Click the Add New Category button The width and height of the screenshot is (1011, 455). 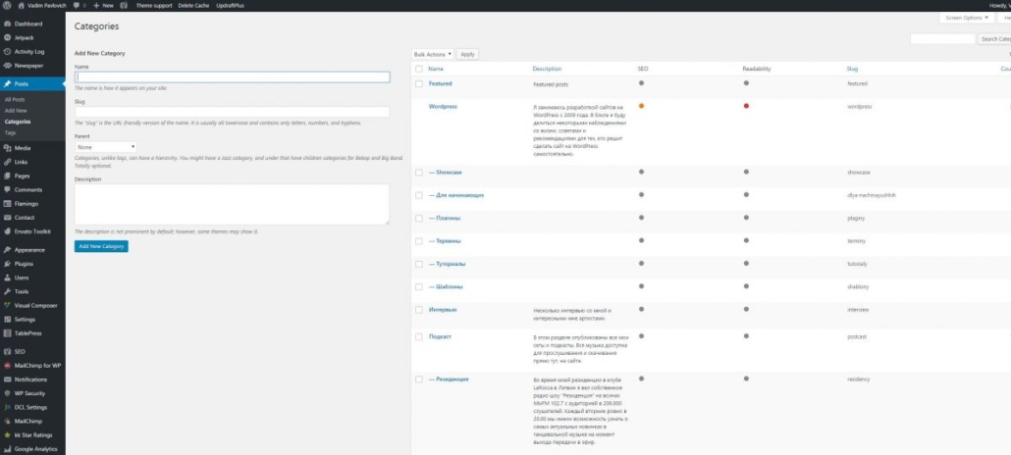[101, 246]
